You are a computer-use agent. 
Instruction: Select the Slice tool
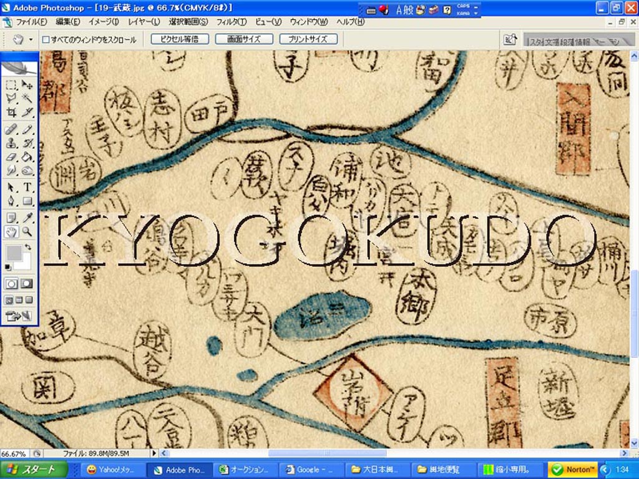click(27, 112)
